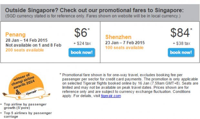Click the SGD currency reference note

click(93, 16)
